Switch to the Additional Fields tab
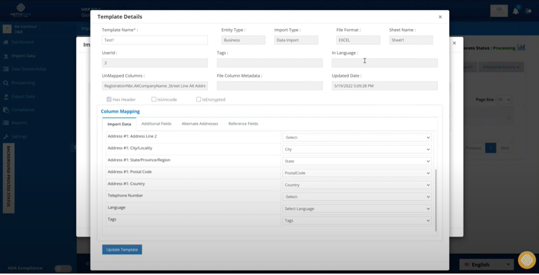 [x=156, y=124]
